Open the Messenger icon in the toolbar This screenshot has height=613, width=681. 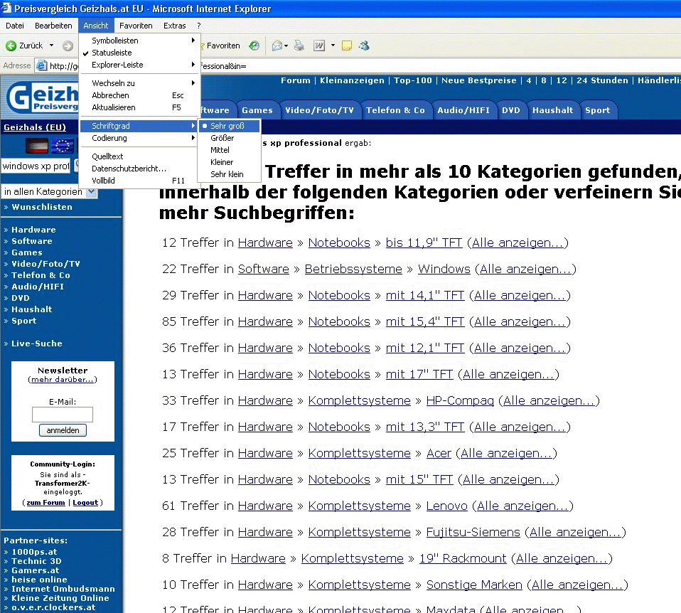coord(364,46)
